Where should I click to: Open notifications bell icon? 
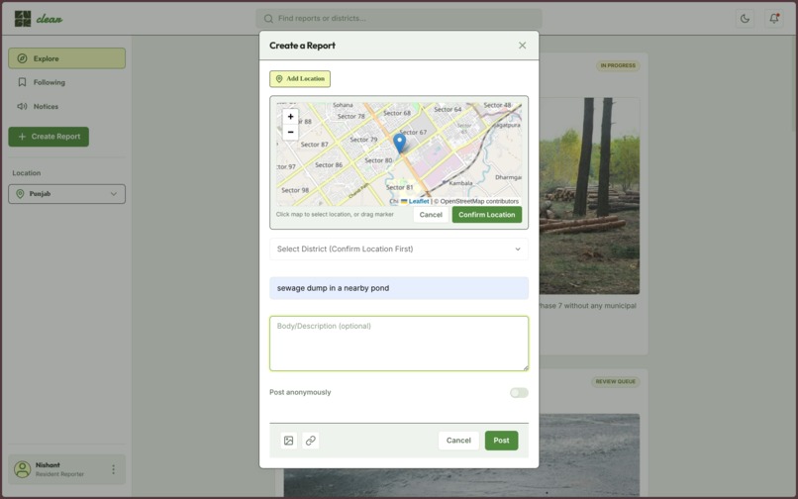click(x=774, y=19)
